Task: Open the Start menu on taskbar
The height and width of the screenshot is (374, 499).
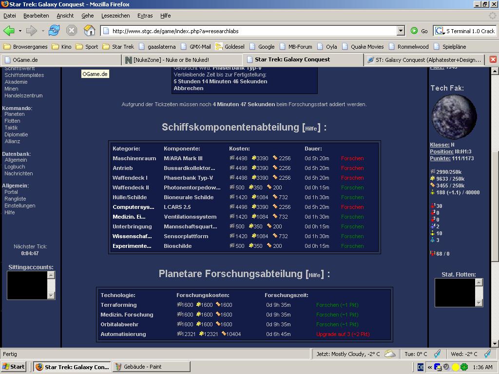Action: click(x=14, y=367)
